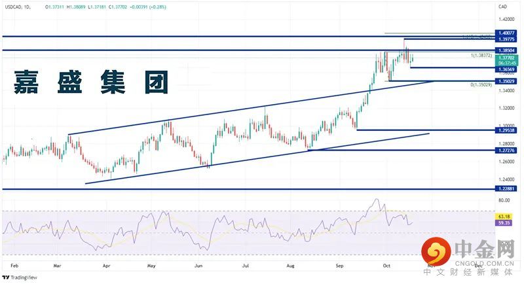This screenshot has height=284, width=524.
Task: Click the low value L1.37181
Action: (97, 7)
